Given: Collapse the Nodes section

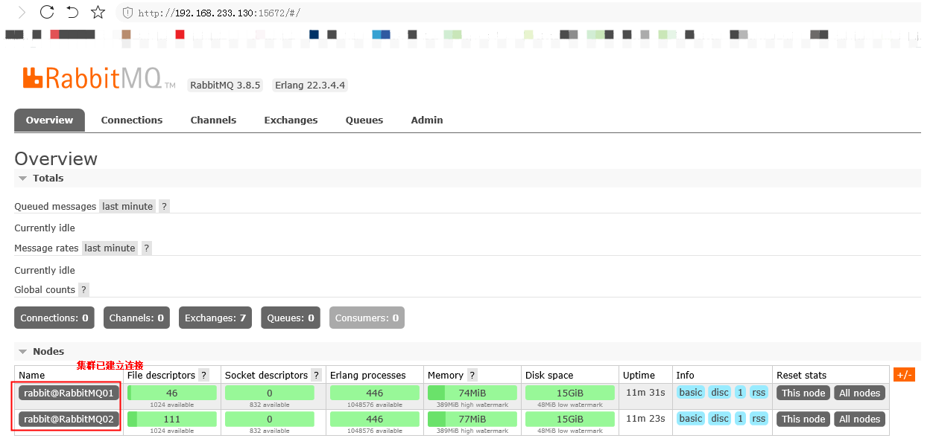Looking at the screenshot, I should coord(41,352).
